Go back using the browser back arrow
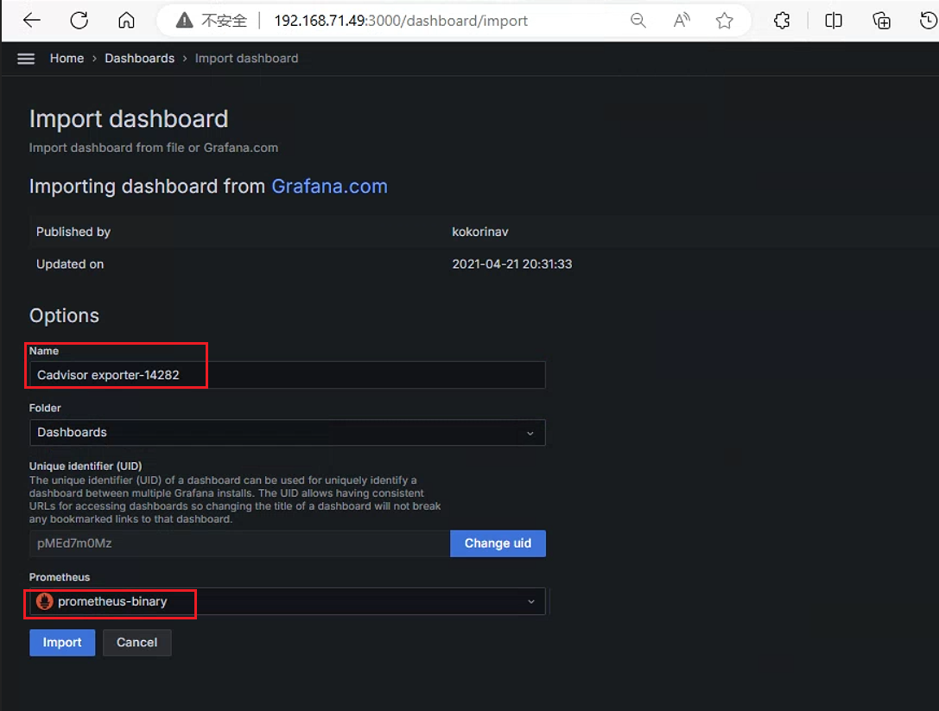The width and height of the screenshot is (939, 711). [32, 21]
